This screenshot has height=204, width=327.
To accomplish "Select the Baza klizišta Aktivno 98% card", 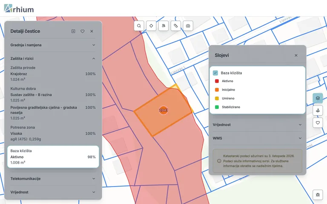I will (53, 157).
